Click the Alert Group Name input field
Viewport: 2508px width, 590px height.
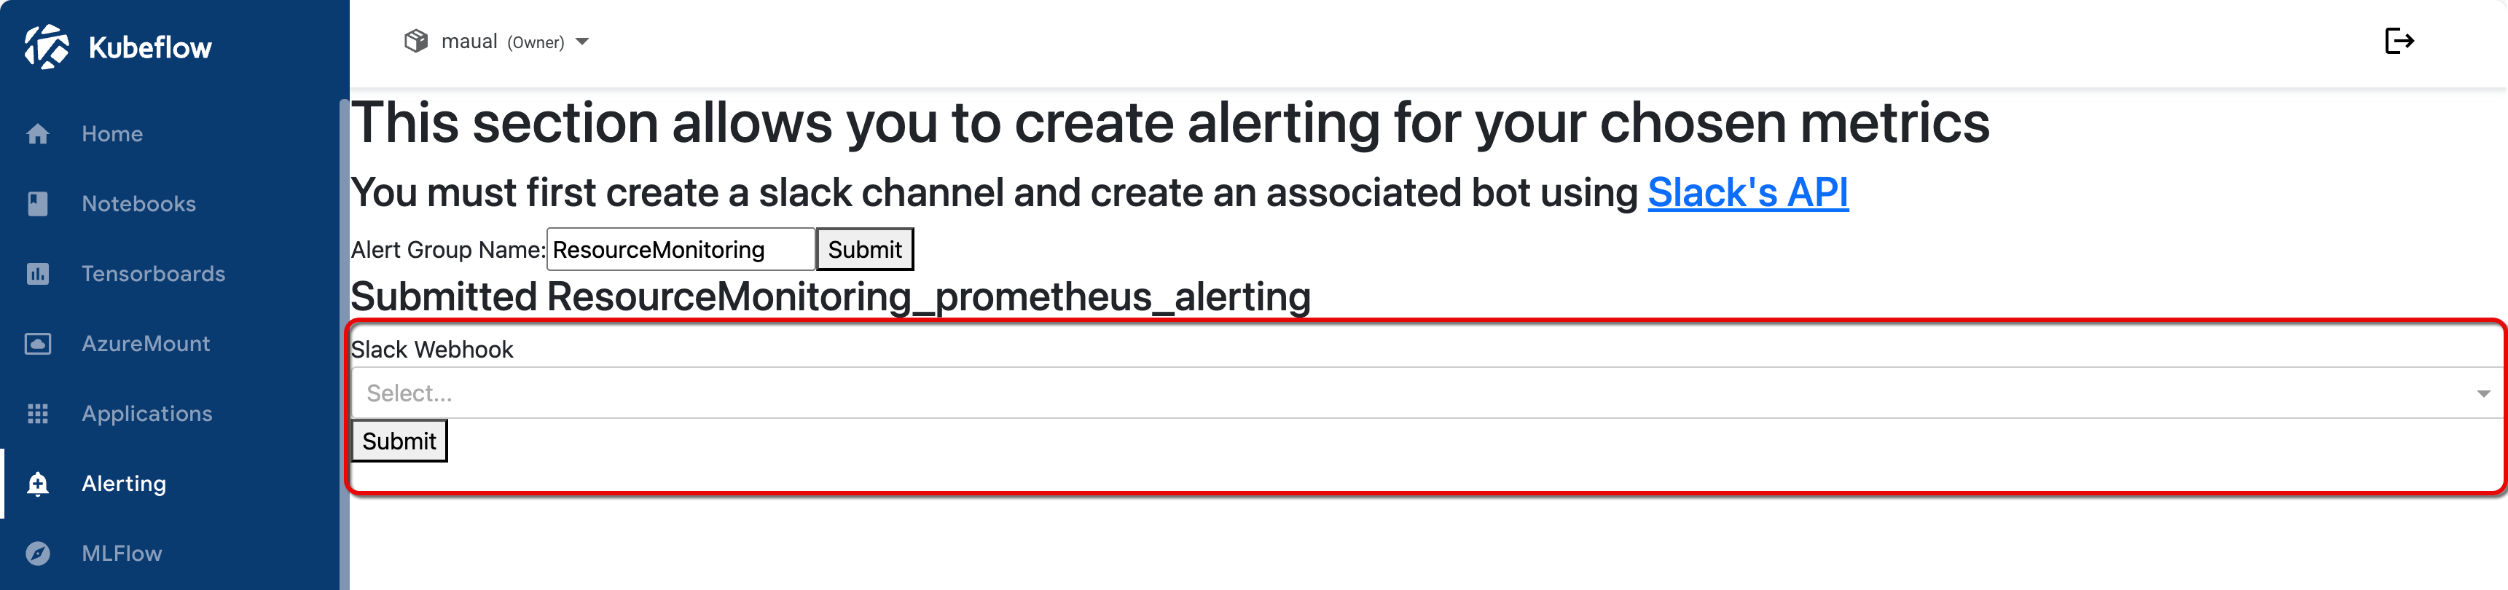(x=680, y=248)
